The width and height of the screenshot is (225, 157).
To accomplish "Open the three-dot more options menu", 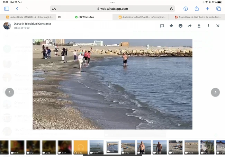I will click(x=208, y=26).
